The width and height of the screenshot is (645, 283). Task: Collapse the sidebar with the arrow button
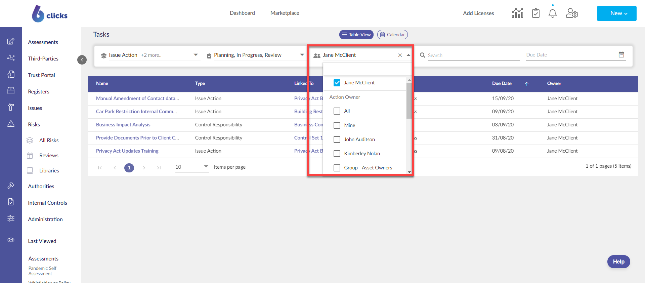click(82, 60)
